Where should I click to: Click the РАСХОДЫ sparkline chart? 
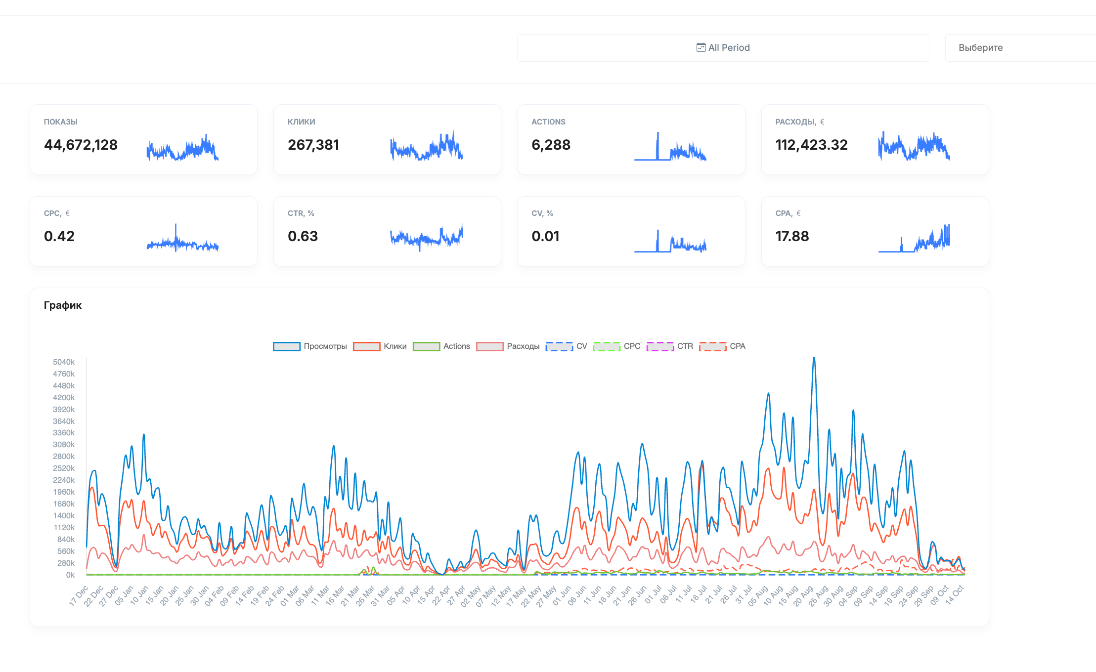coord(914,146)
